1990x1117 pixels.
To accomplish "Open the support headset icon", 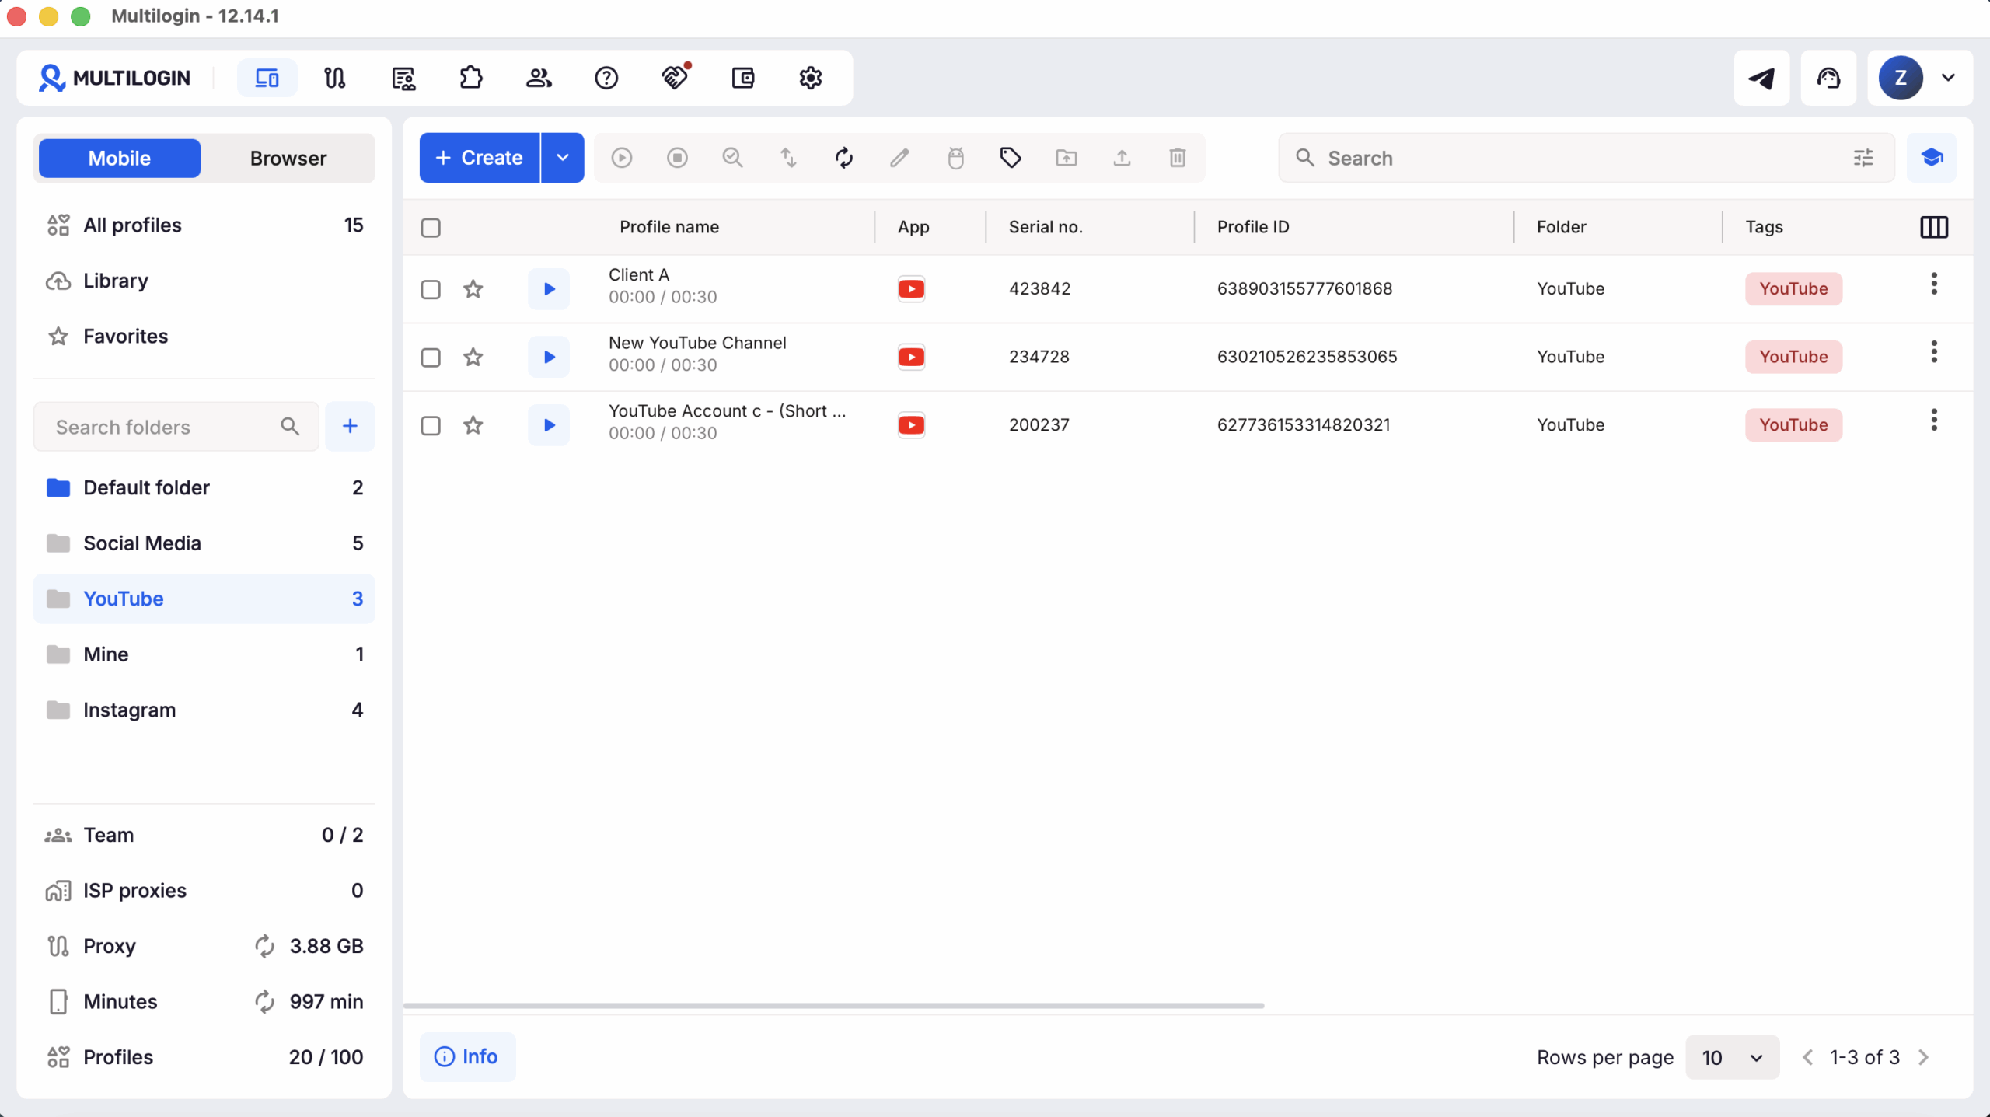I will coord(1828,78).
